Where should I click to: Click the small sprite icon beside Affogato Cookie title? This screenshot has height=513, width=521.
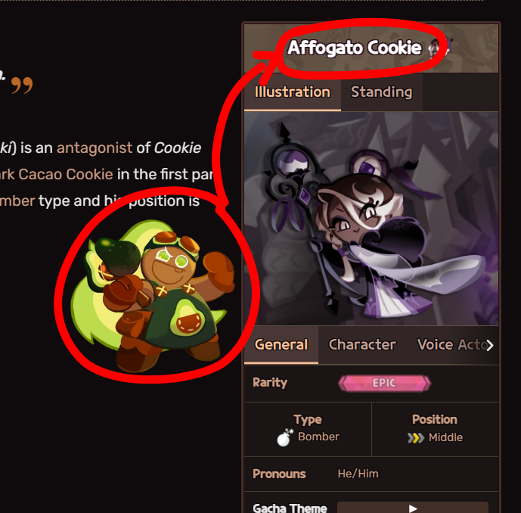click(x=439, y=48)
